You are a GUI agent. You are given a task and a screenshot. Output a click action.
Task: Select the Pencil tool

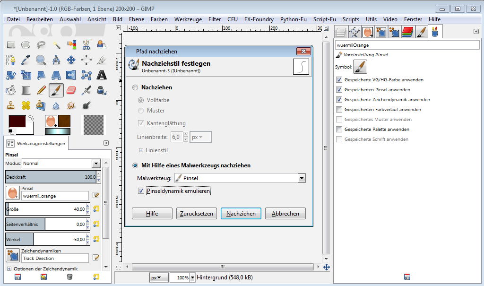pyautogui.click(x=41, y=90)
